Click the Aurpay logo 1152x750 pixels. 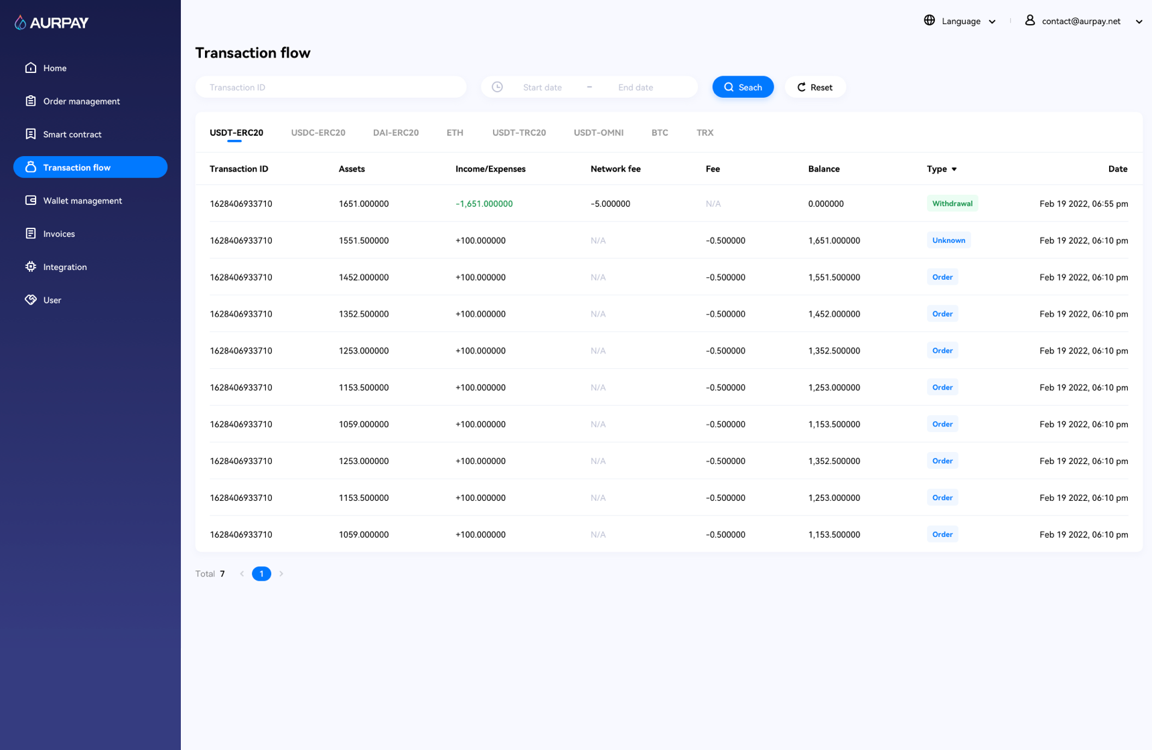[52, 23]
